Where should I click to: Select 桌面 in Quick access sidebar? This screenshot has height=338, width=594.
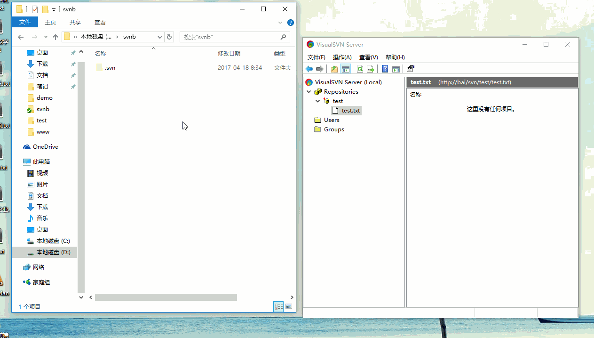[42, 53]
